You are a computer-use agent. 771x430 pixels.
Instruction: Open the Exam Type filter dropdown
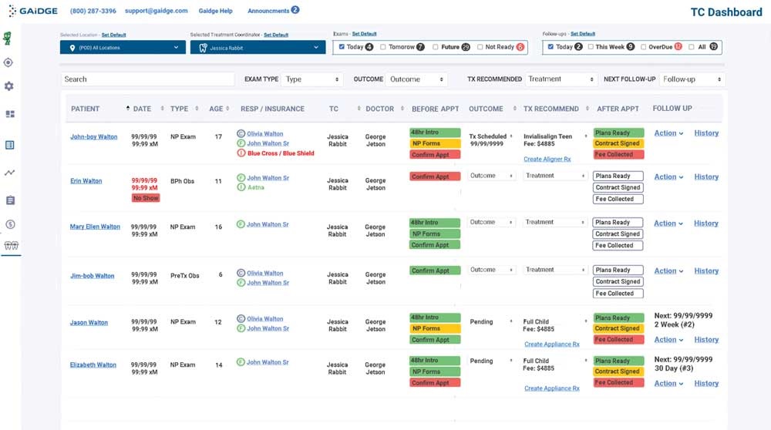pyautogui.click(x=312, y=79)
